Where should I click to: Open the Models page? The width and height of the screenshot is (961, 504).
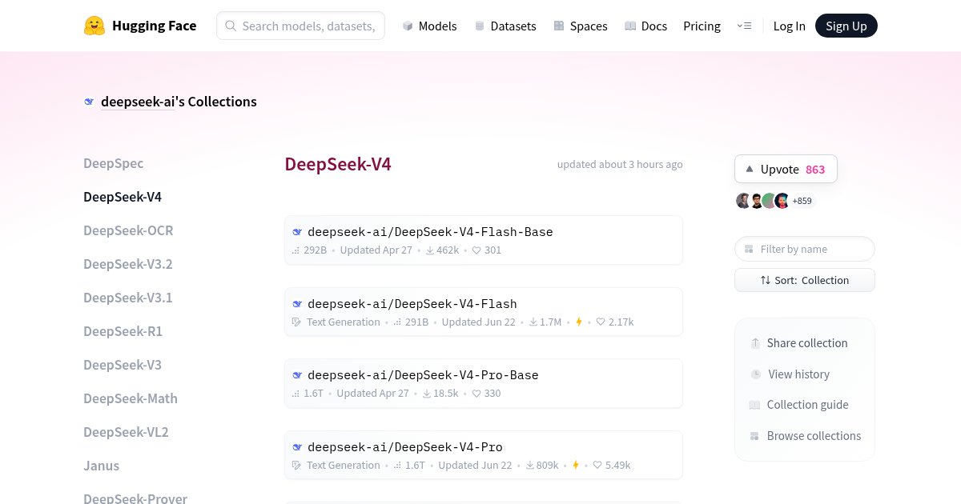[x=429, y=26]
